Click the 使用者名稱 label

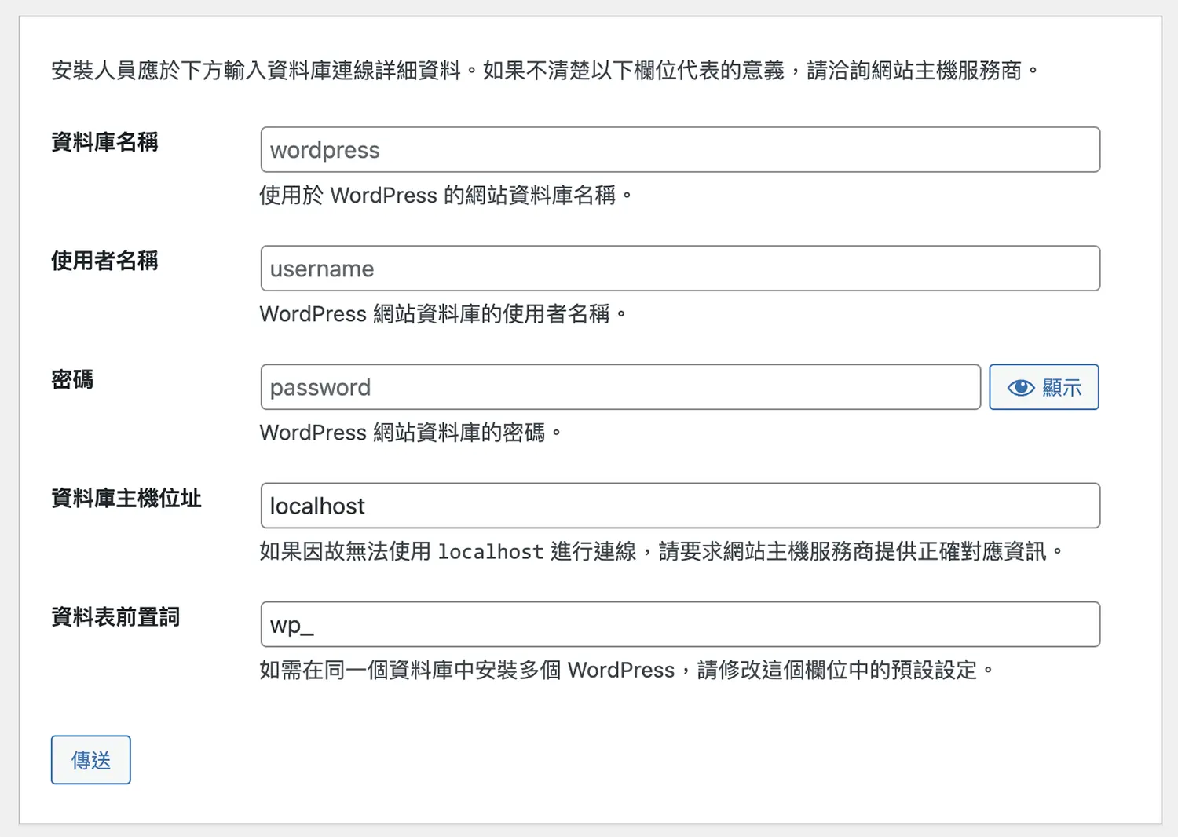click(104, 261)
